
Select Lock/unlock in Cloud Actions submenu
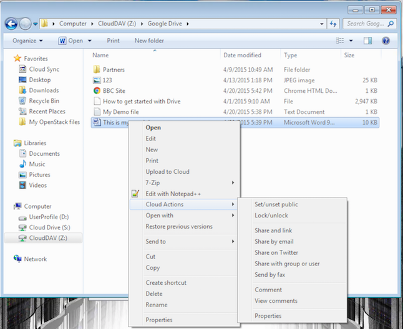point(271,216)
